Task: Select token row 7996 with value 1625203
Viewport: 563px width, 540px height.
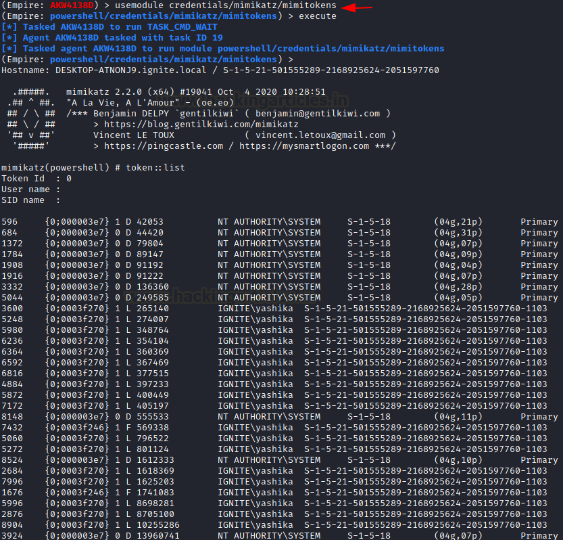Action: click(x=274, y=481)
